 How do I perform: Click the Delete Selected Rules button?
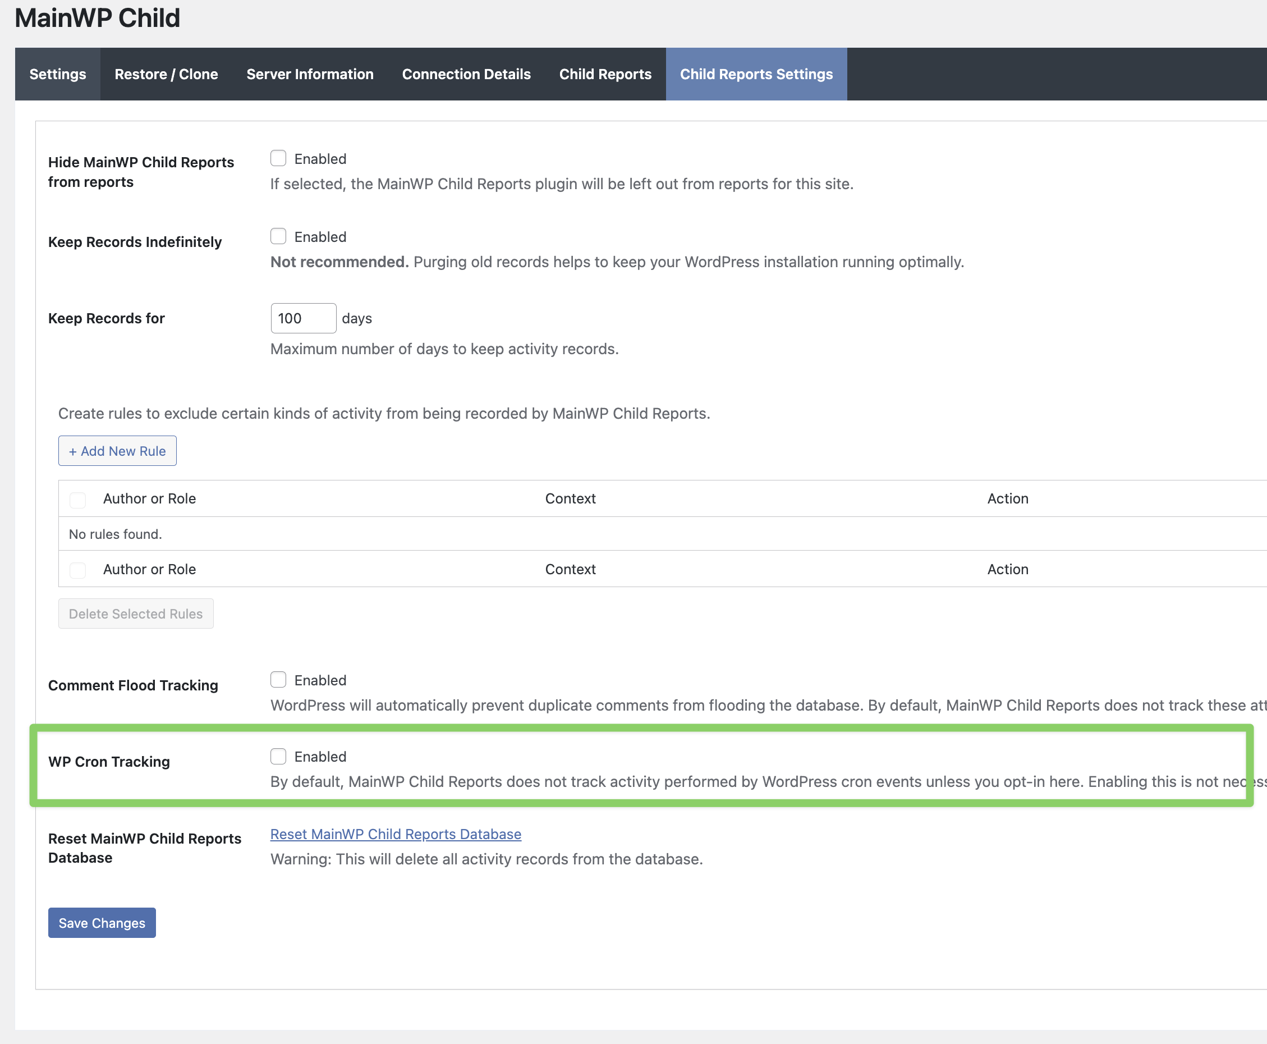135,613
